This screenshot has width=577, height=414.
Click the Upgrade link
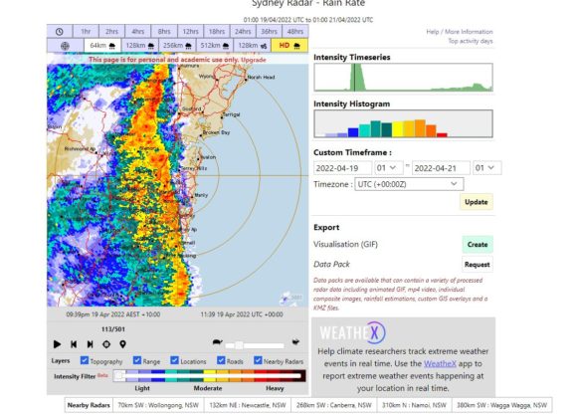(x=254, y=60)
